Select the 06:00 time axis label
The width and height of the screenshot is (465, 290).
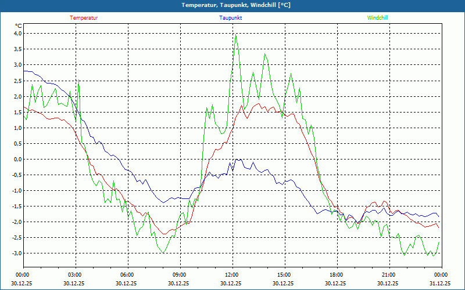(127, 275)
